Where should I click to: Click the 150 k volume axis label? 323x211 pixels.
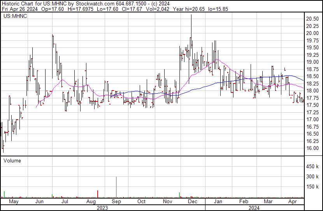click(312, 187)
